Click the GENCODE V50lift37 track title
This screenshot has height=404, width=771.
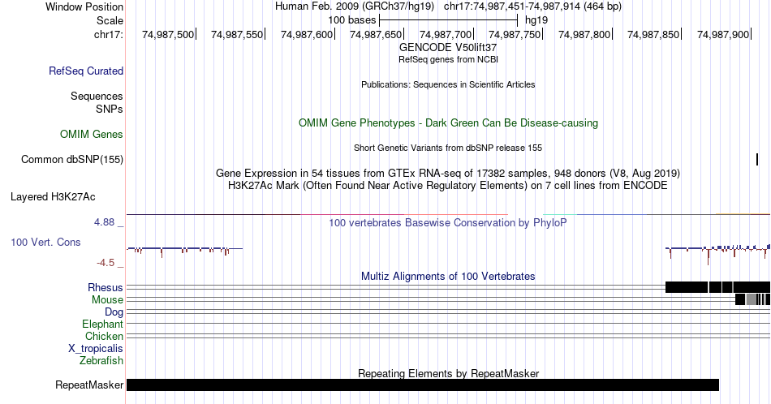[x=448, y=48]
